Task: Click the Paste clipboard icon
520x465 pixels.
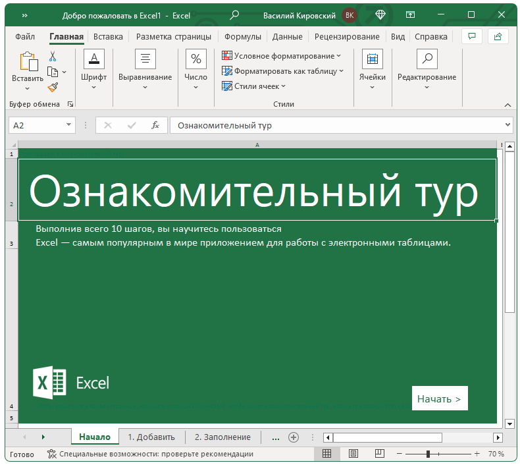Action: [x=28, y=62]
